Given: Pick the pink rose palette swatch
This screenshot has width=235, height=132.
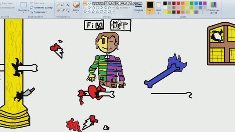Looking at the screenshot, I should [178, 8].
